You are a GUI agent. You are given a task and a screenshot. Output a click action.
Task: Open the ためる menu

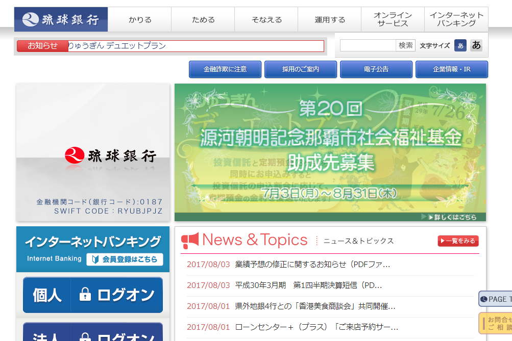(x=203, y=19)
